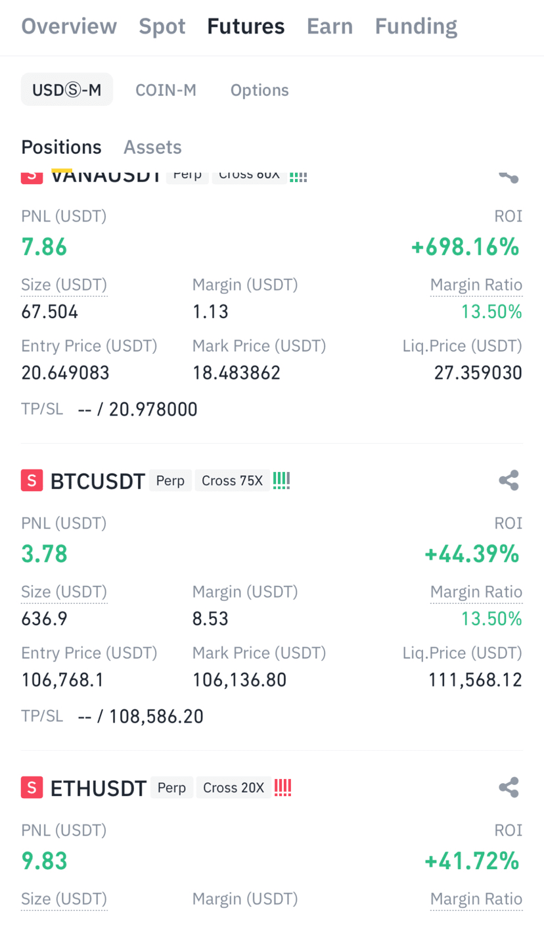Go to the Earn tab
544x927 pixels.
pos(330,26)
